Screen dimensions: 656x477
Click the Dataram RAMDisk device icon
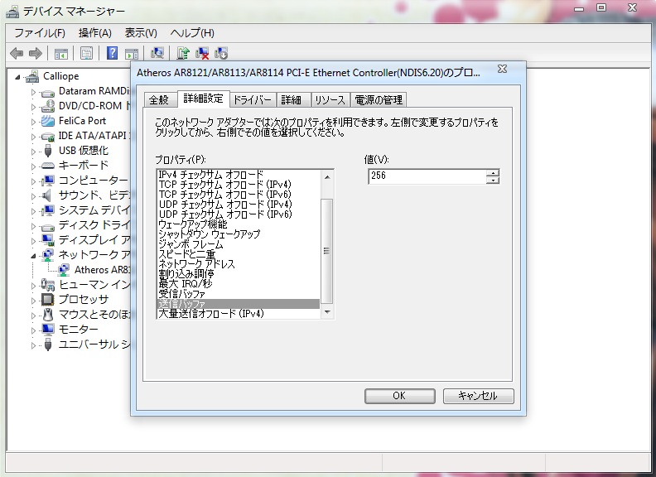point(48,93)
